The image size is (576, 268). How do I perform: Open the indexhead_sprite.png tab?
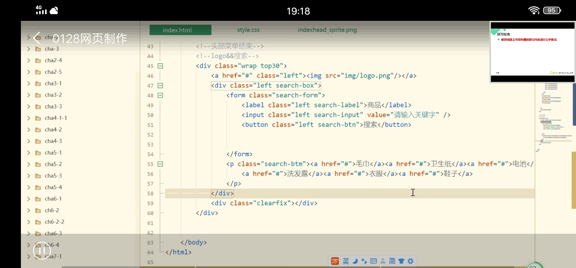(327, 30)
